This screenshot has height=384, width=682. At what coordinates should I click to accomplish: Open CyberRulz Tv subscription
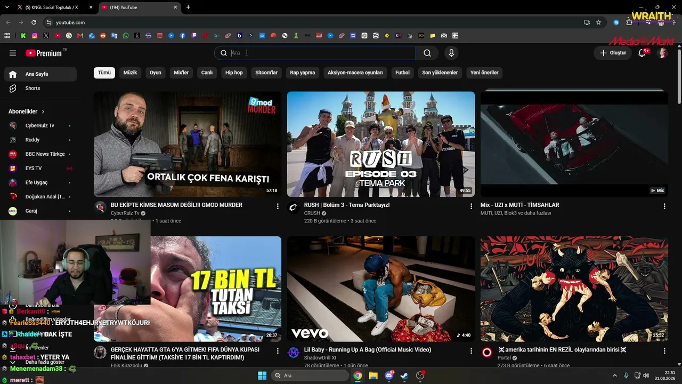tap(40, 125)
